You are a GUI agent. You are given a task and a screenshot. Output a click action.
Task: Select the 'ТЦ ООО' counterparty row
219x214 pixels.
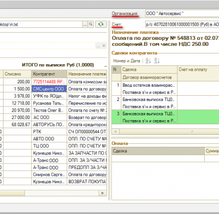(x=49, y=146)
